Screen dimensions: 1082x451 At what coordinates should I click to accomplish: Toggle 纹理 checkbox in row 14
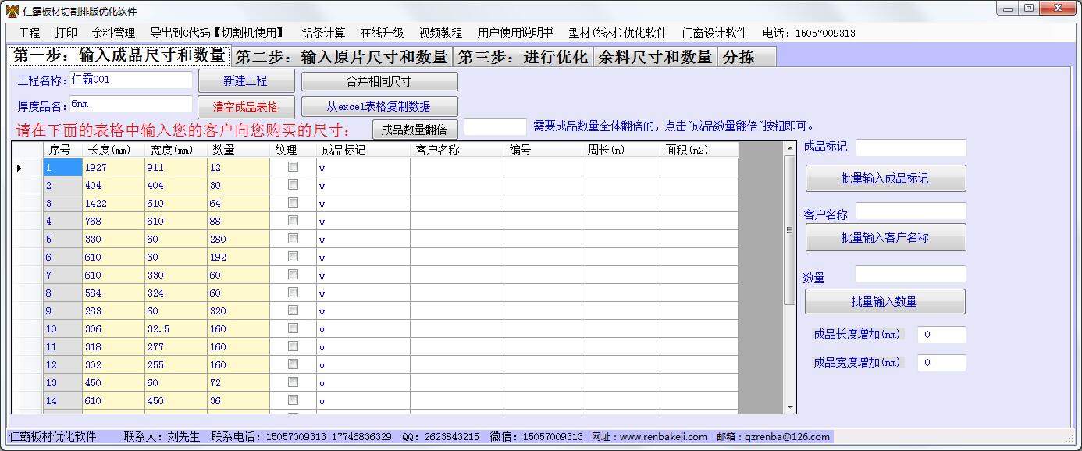293,400
